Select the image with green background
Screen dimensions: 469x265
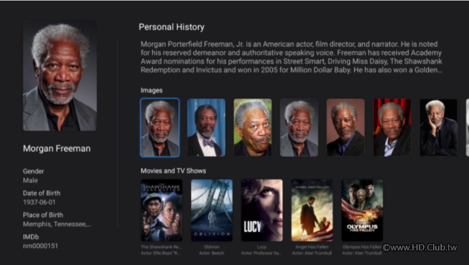(252, 128)
